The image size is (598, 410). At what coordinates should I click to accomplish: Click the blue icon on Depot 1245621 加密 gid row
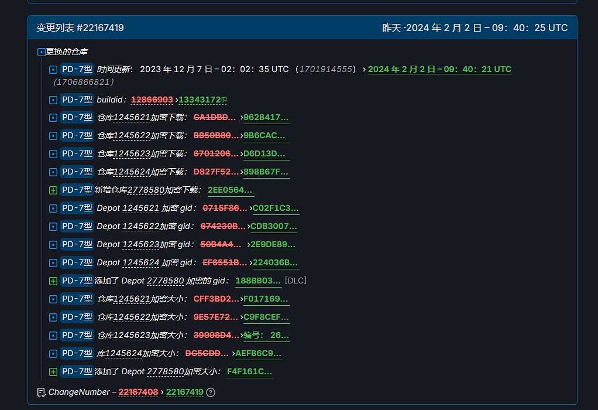coord(53,208)
